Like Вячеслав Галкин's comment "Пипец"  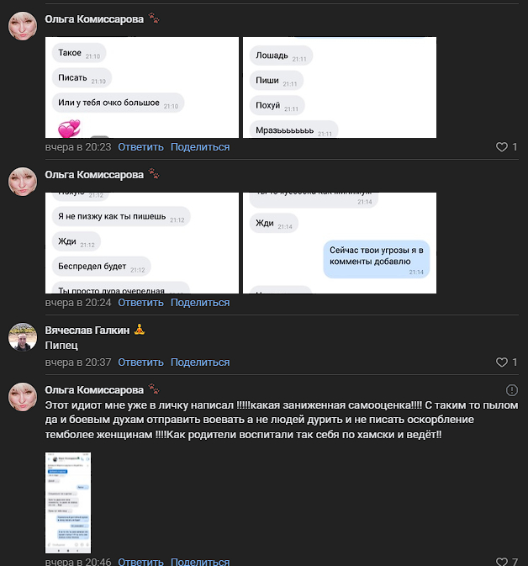502,362
